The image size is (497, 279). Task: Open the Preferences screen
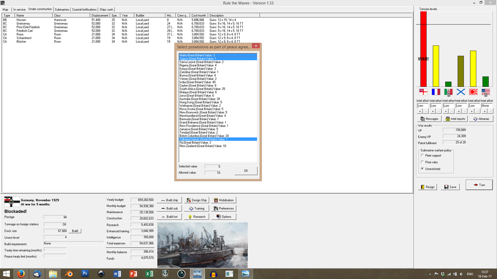(224, 208)
